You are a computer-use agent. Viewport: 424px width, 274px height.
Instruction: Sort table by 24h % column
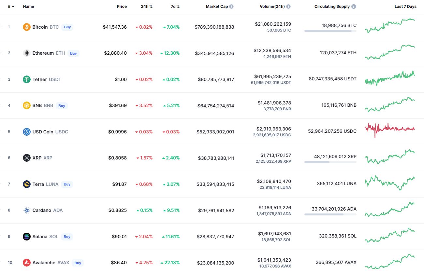point(147,7)
